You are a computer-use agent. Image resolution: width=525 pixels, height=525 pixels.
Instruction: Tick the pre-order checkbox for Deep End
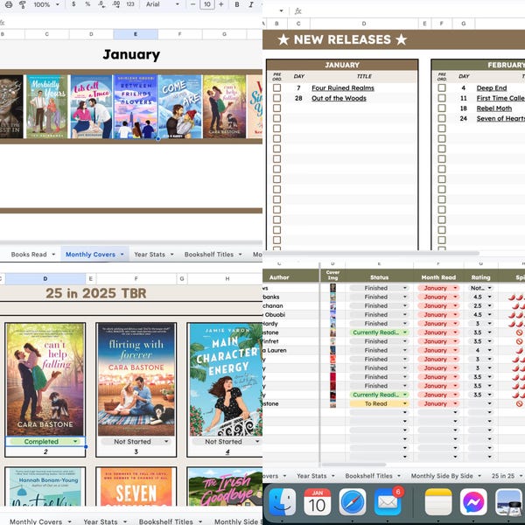(442, 87)
